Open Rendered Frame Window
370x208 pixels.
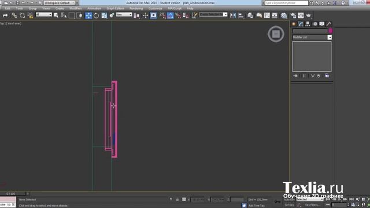coord(301,16)
